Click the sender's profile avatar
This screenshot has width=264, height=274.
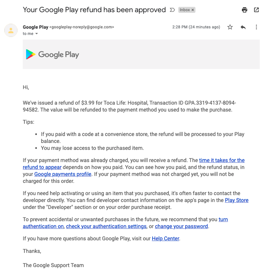(11, 30)
